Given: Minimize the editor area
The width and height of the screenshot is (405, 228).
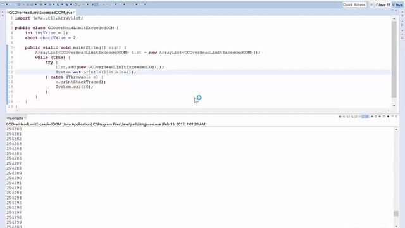Looking at the screenshot, I should (x=392, y=11).
